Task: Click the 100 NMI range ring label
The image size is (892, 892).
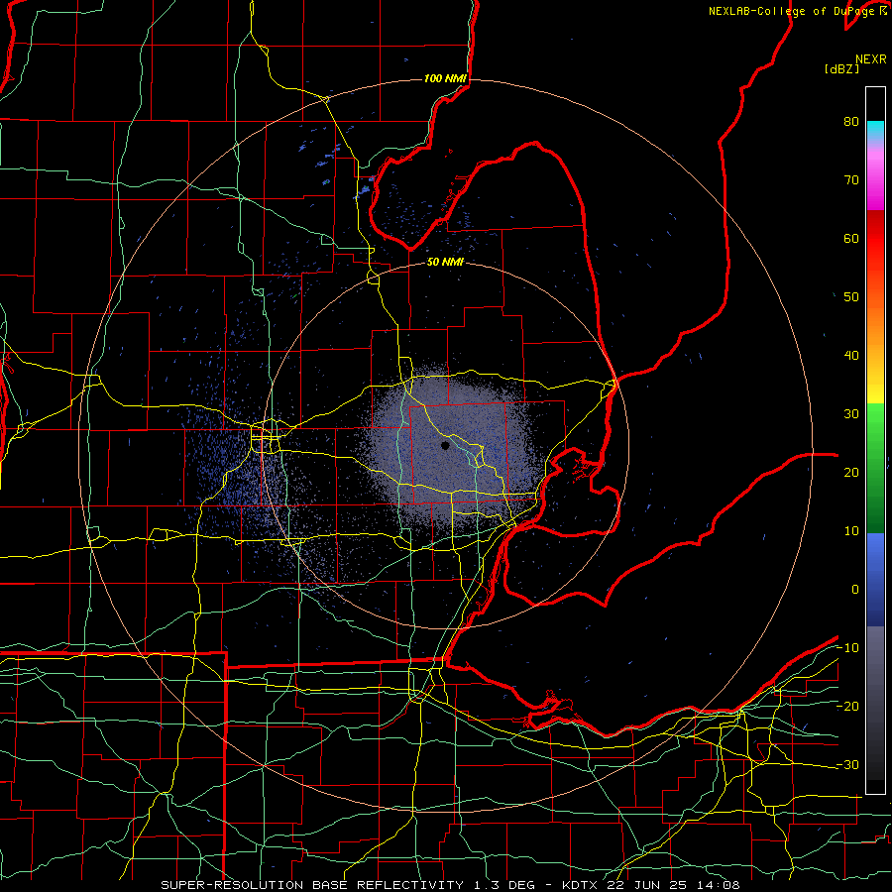Action: pyautogui.click(x=445, y=78)
